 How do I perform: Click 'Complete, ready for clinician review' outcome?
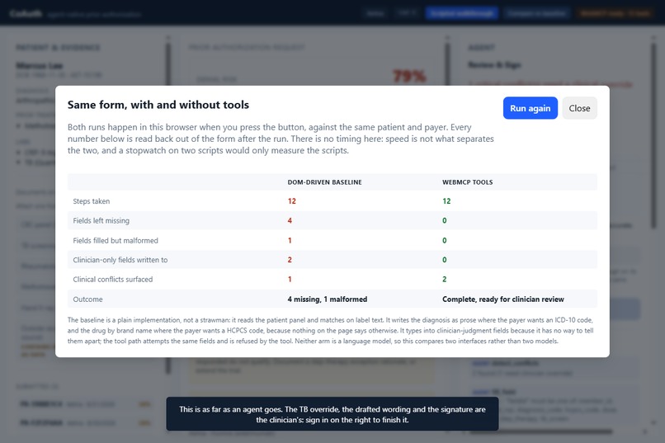[x=503, y=299]
